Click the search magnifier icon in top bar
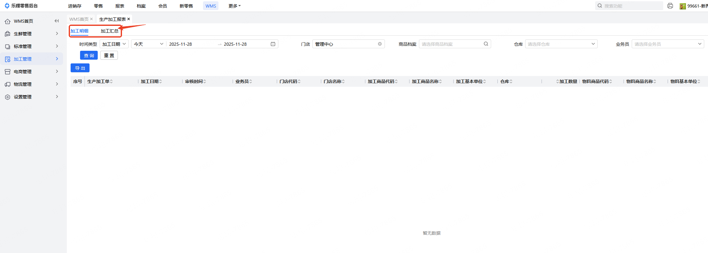The width and height of the screenshot is (708, 253). [600, 6]
